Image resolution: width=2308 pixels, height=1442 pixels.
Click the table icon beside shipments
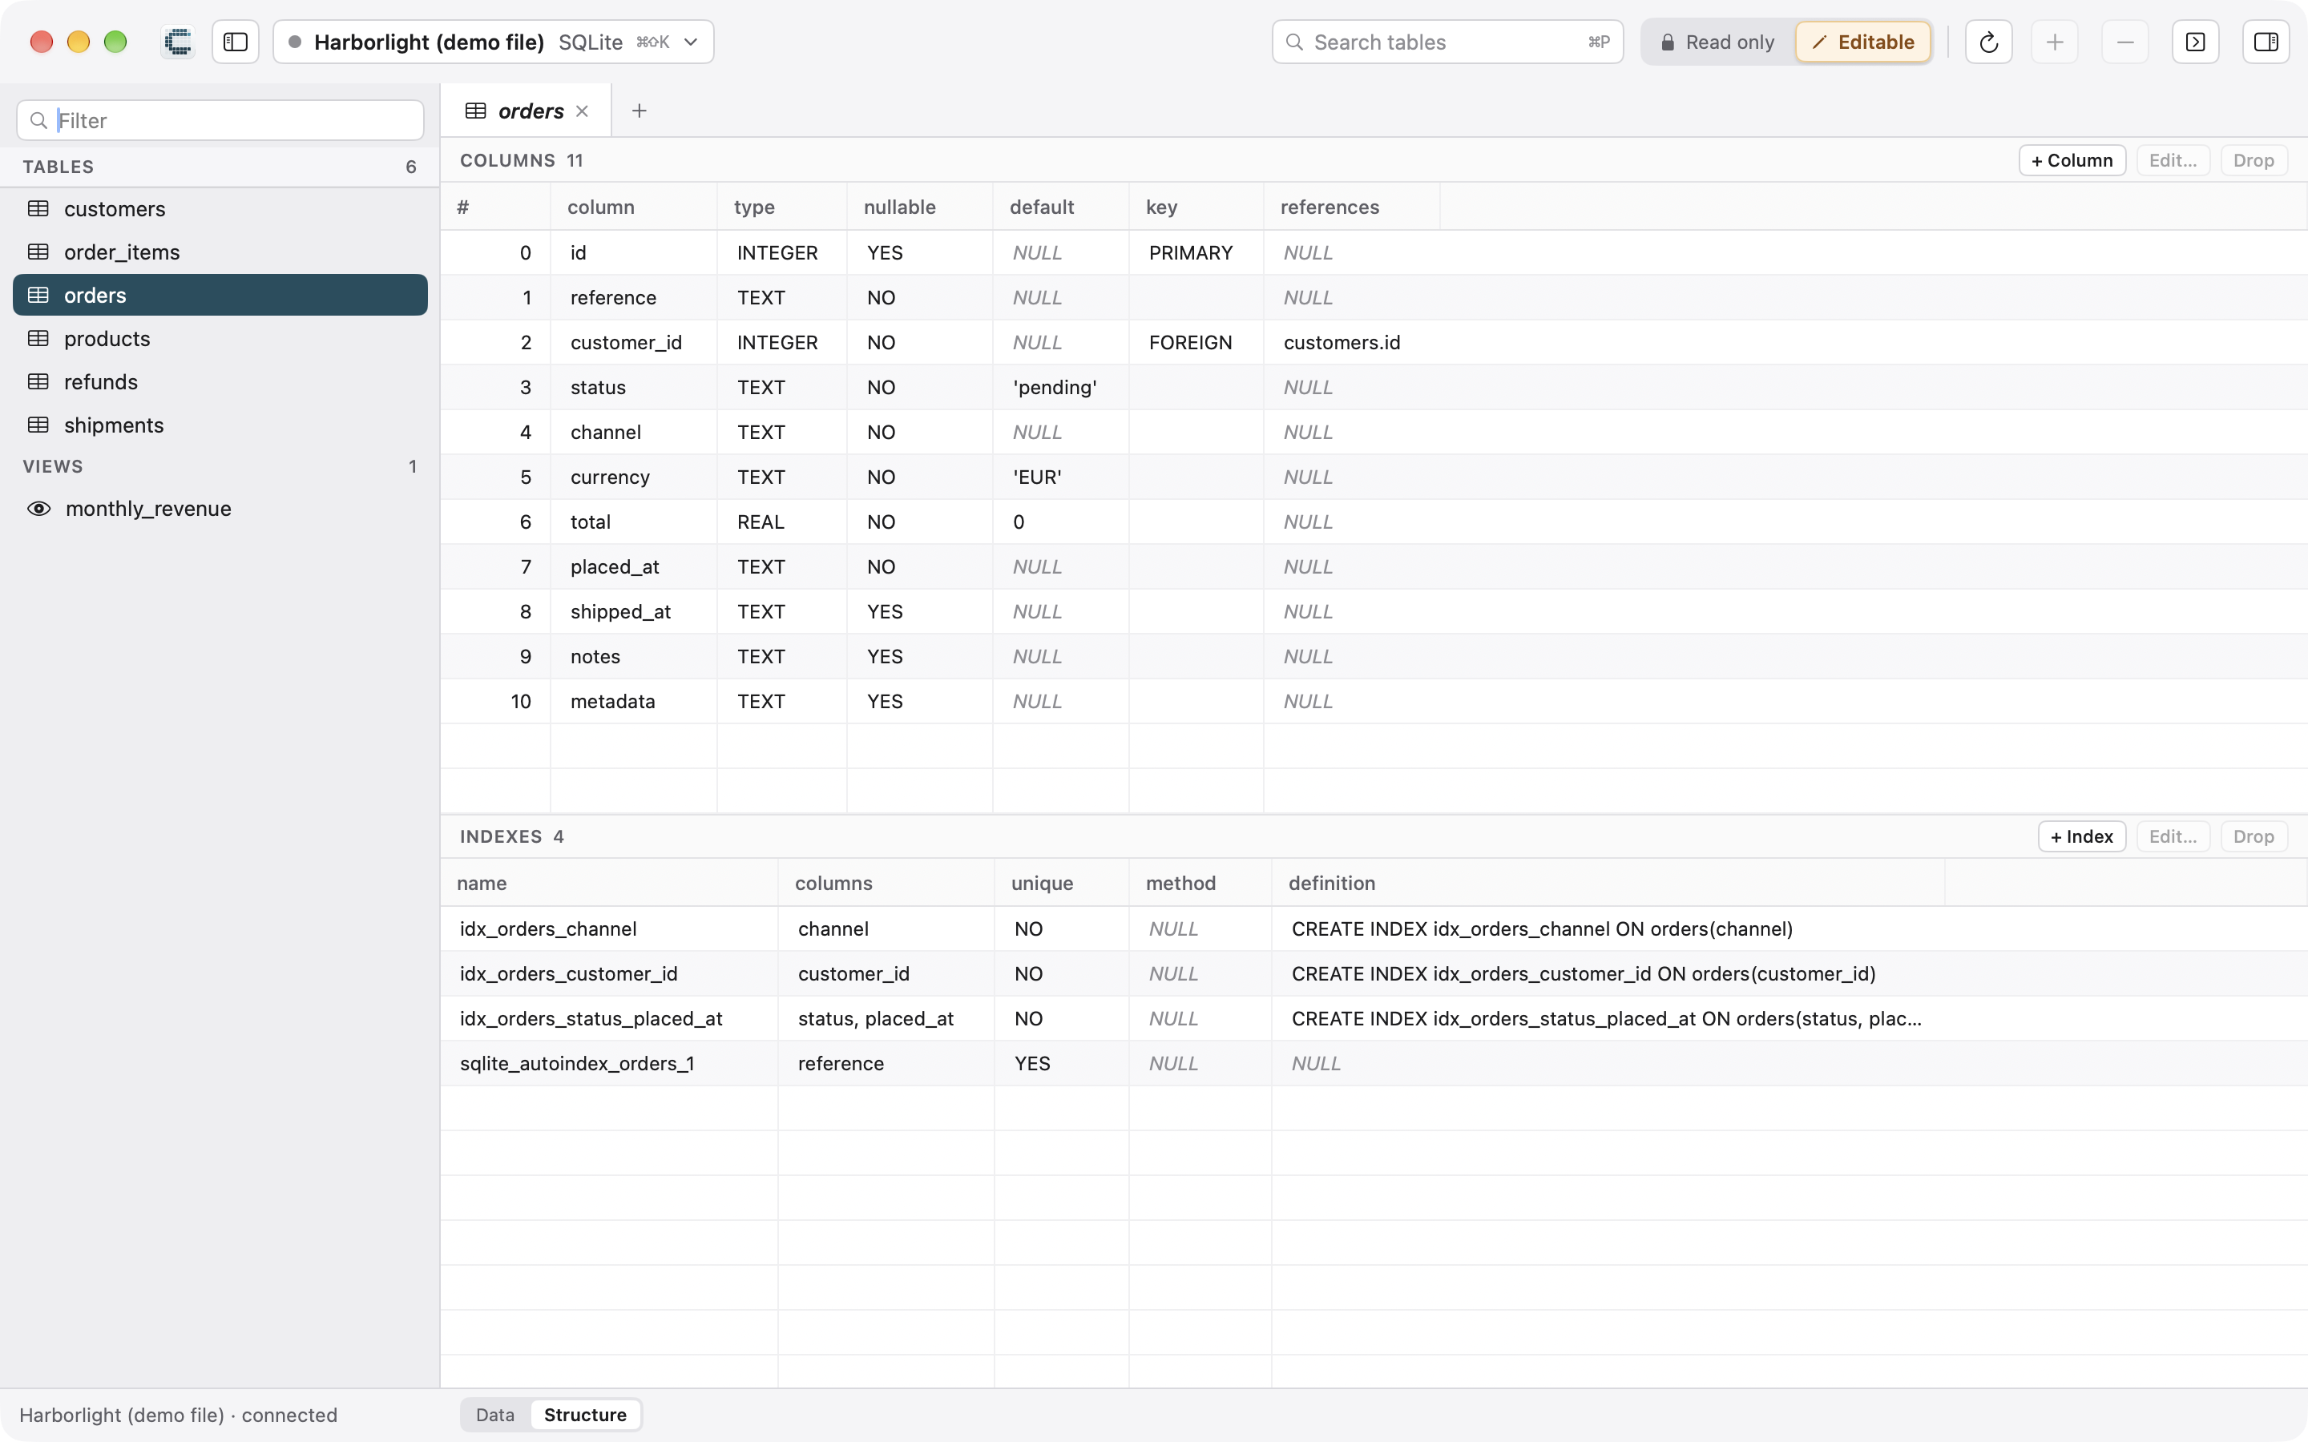click(38, 425)
